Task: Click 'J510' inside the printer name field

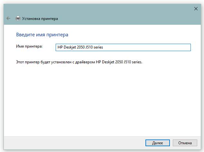Action: (89, 47)
